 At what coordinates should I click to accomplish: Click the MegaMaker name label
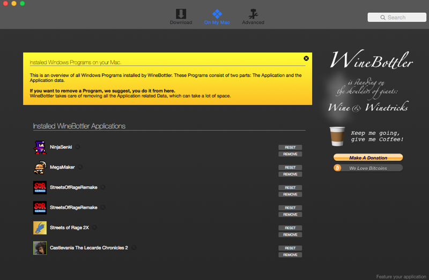tap(62, 167)
